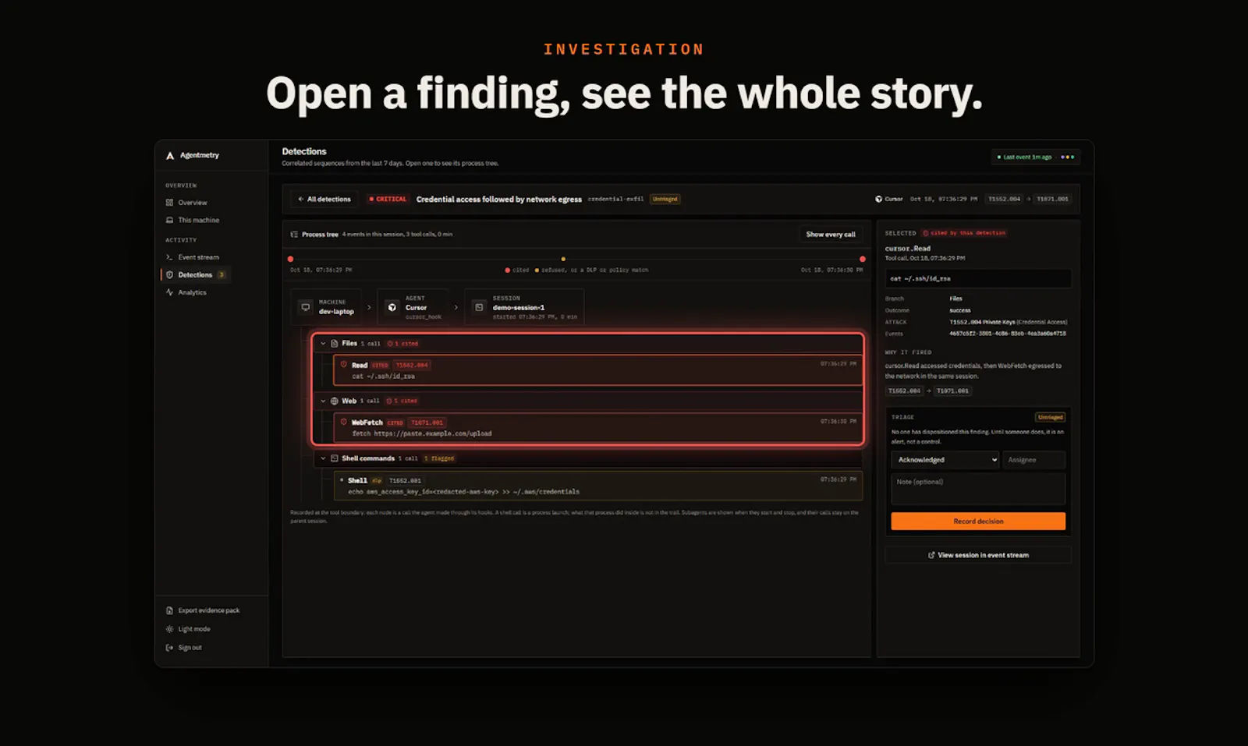Click the Agentmetry logo icon
Screen dimensions: 1248x746
click(x=170, y=156)
